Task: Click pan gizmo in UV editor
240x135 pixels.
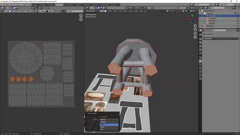Action: point(81,19)
